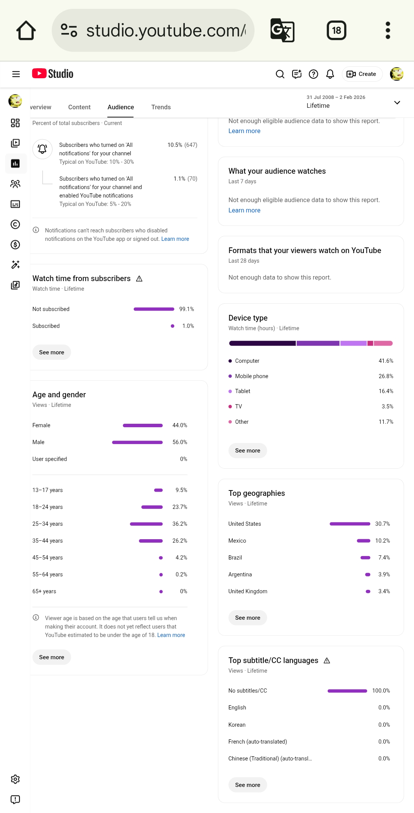Screen dimensions: 414x813
Task: Open the Copyright sidebar icon
Action: [x=15, y=224]
